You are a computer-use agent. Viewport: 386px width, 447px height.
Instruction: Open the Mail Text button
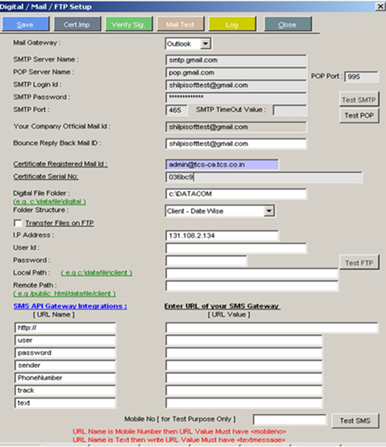click(x=180, y=25)
